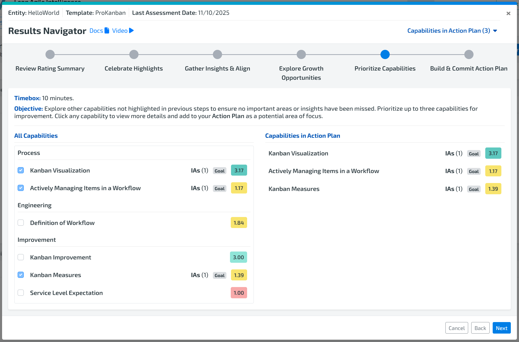Uncheck the Kanban Visualization checkbox
This screenshot has height=342, width=519.
click(x=21, y=170)
